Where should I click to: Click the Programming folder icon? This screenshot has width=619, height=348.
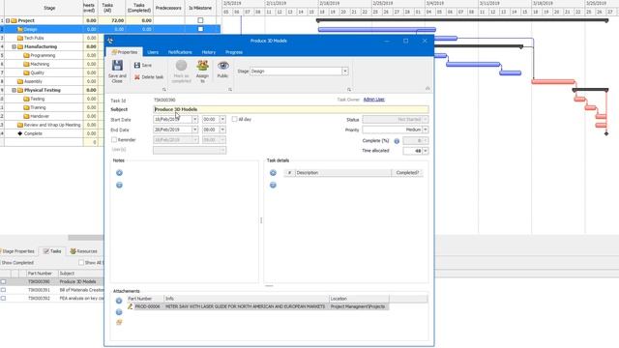coord(26,55)
